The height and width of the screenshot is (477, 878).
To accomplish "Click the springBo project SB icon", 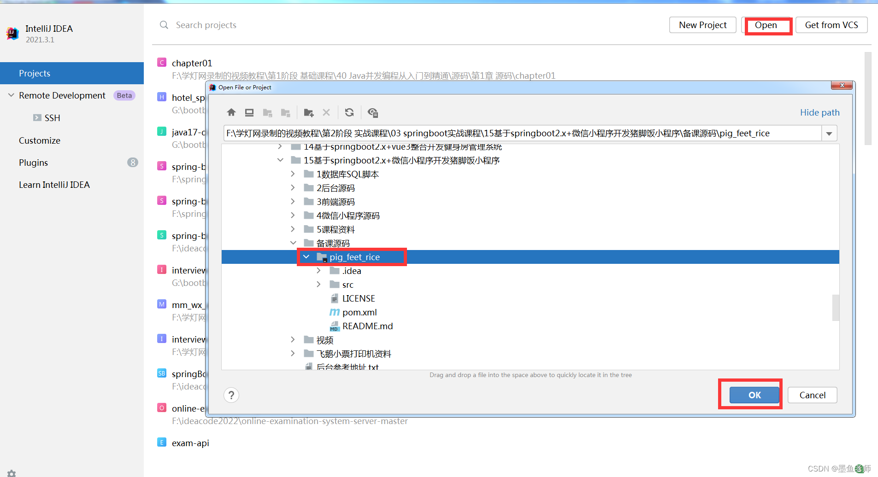I will [162, 373].
